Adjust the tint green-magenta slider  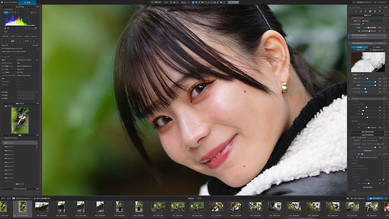[369, 31]
